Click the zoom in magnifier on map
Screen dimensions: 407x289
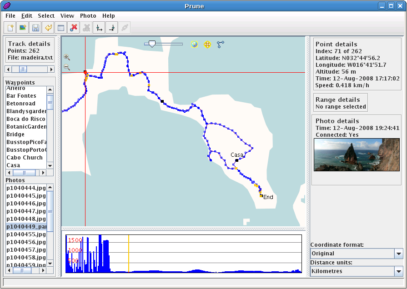(67, 57)
